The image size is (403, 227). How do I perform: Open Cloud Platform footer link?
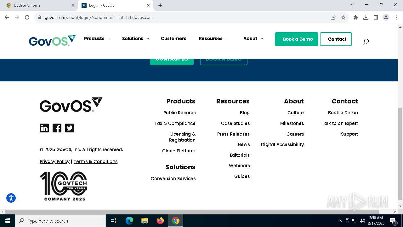click(179, 151)
